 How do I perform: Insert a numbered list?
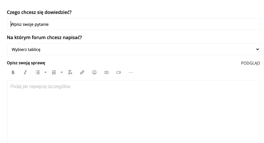54,72
